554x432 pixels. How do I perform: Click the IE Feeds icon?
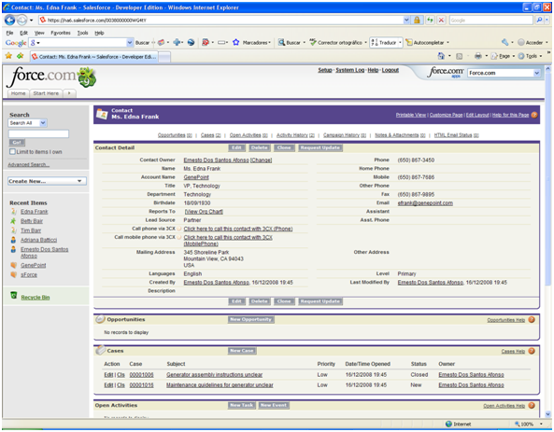pyautogui.click(x=460, y=56)
